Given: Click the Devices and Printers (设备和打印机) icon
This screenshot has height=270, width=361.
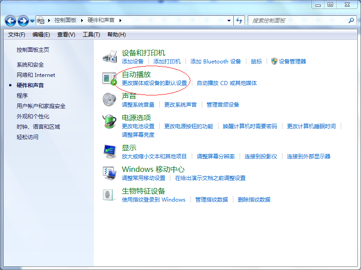Looking at the screenshot, I should click(x=110, y=57).
